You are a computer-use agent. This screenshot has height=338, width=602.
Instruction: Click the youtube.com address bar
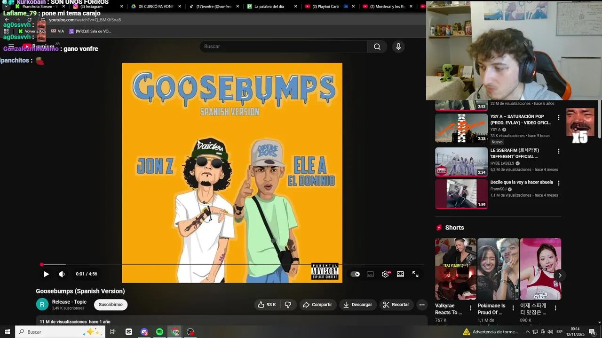[226, 20]
